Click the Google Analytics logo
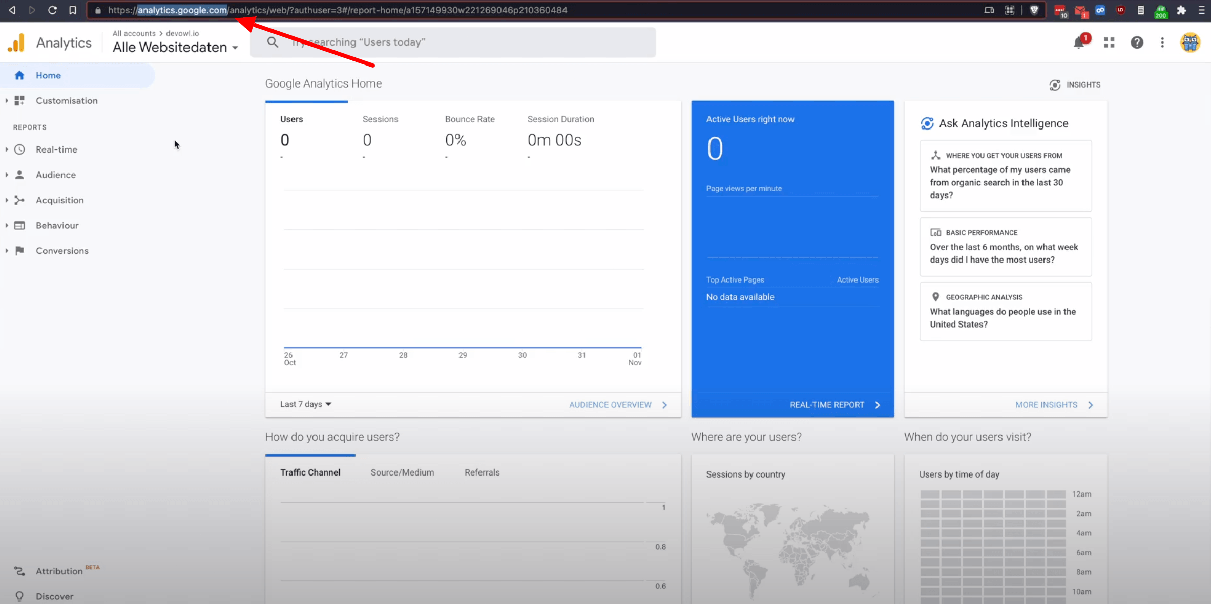1211x604 pixels. coord(16,42)
